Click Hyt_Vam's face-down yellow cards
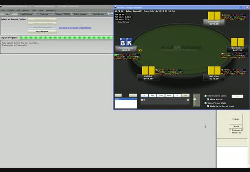250x172 pixels. tap(214, 71)
